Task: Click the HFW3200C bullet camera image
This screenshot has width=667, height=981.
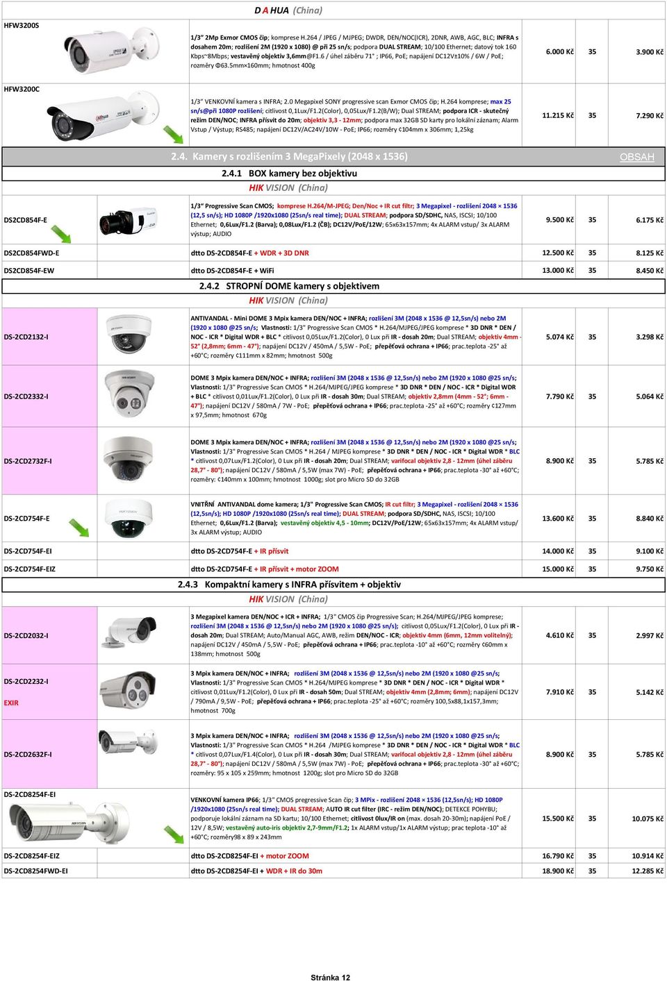Action: (x=103, y=115)
